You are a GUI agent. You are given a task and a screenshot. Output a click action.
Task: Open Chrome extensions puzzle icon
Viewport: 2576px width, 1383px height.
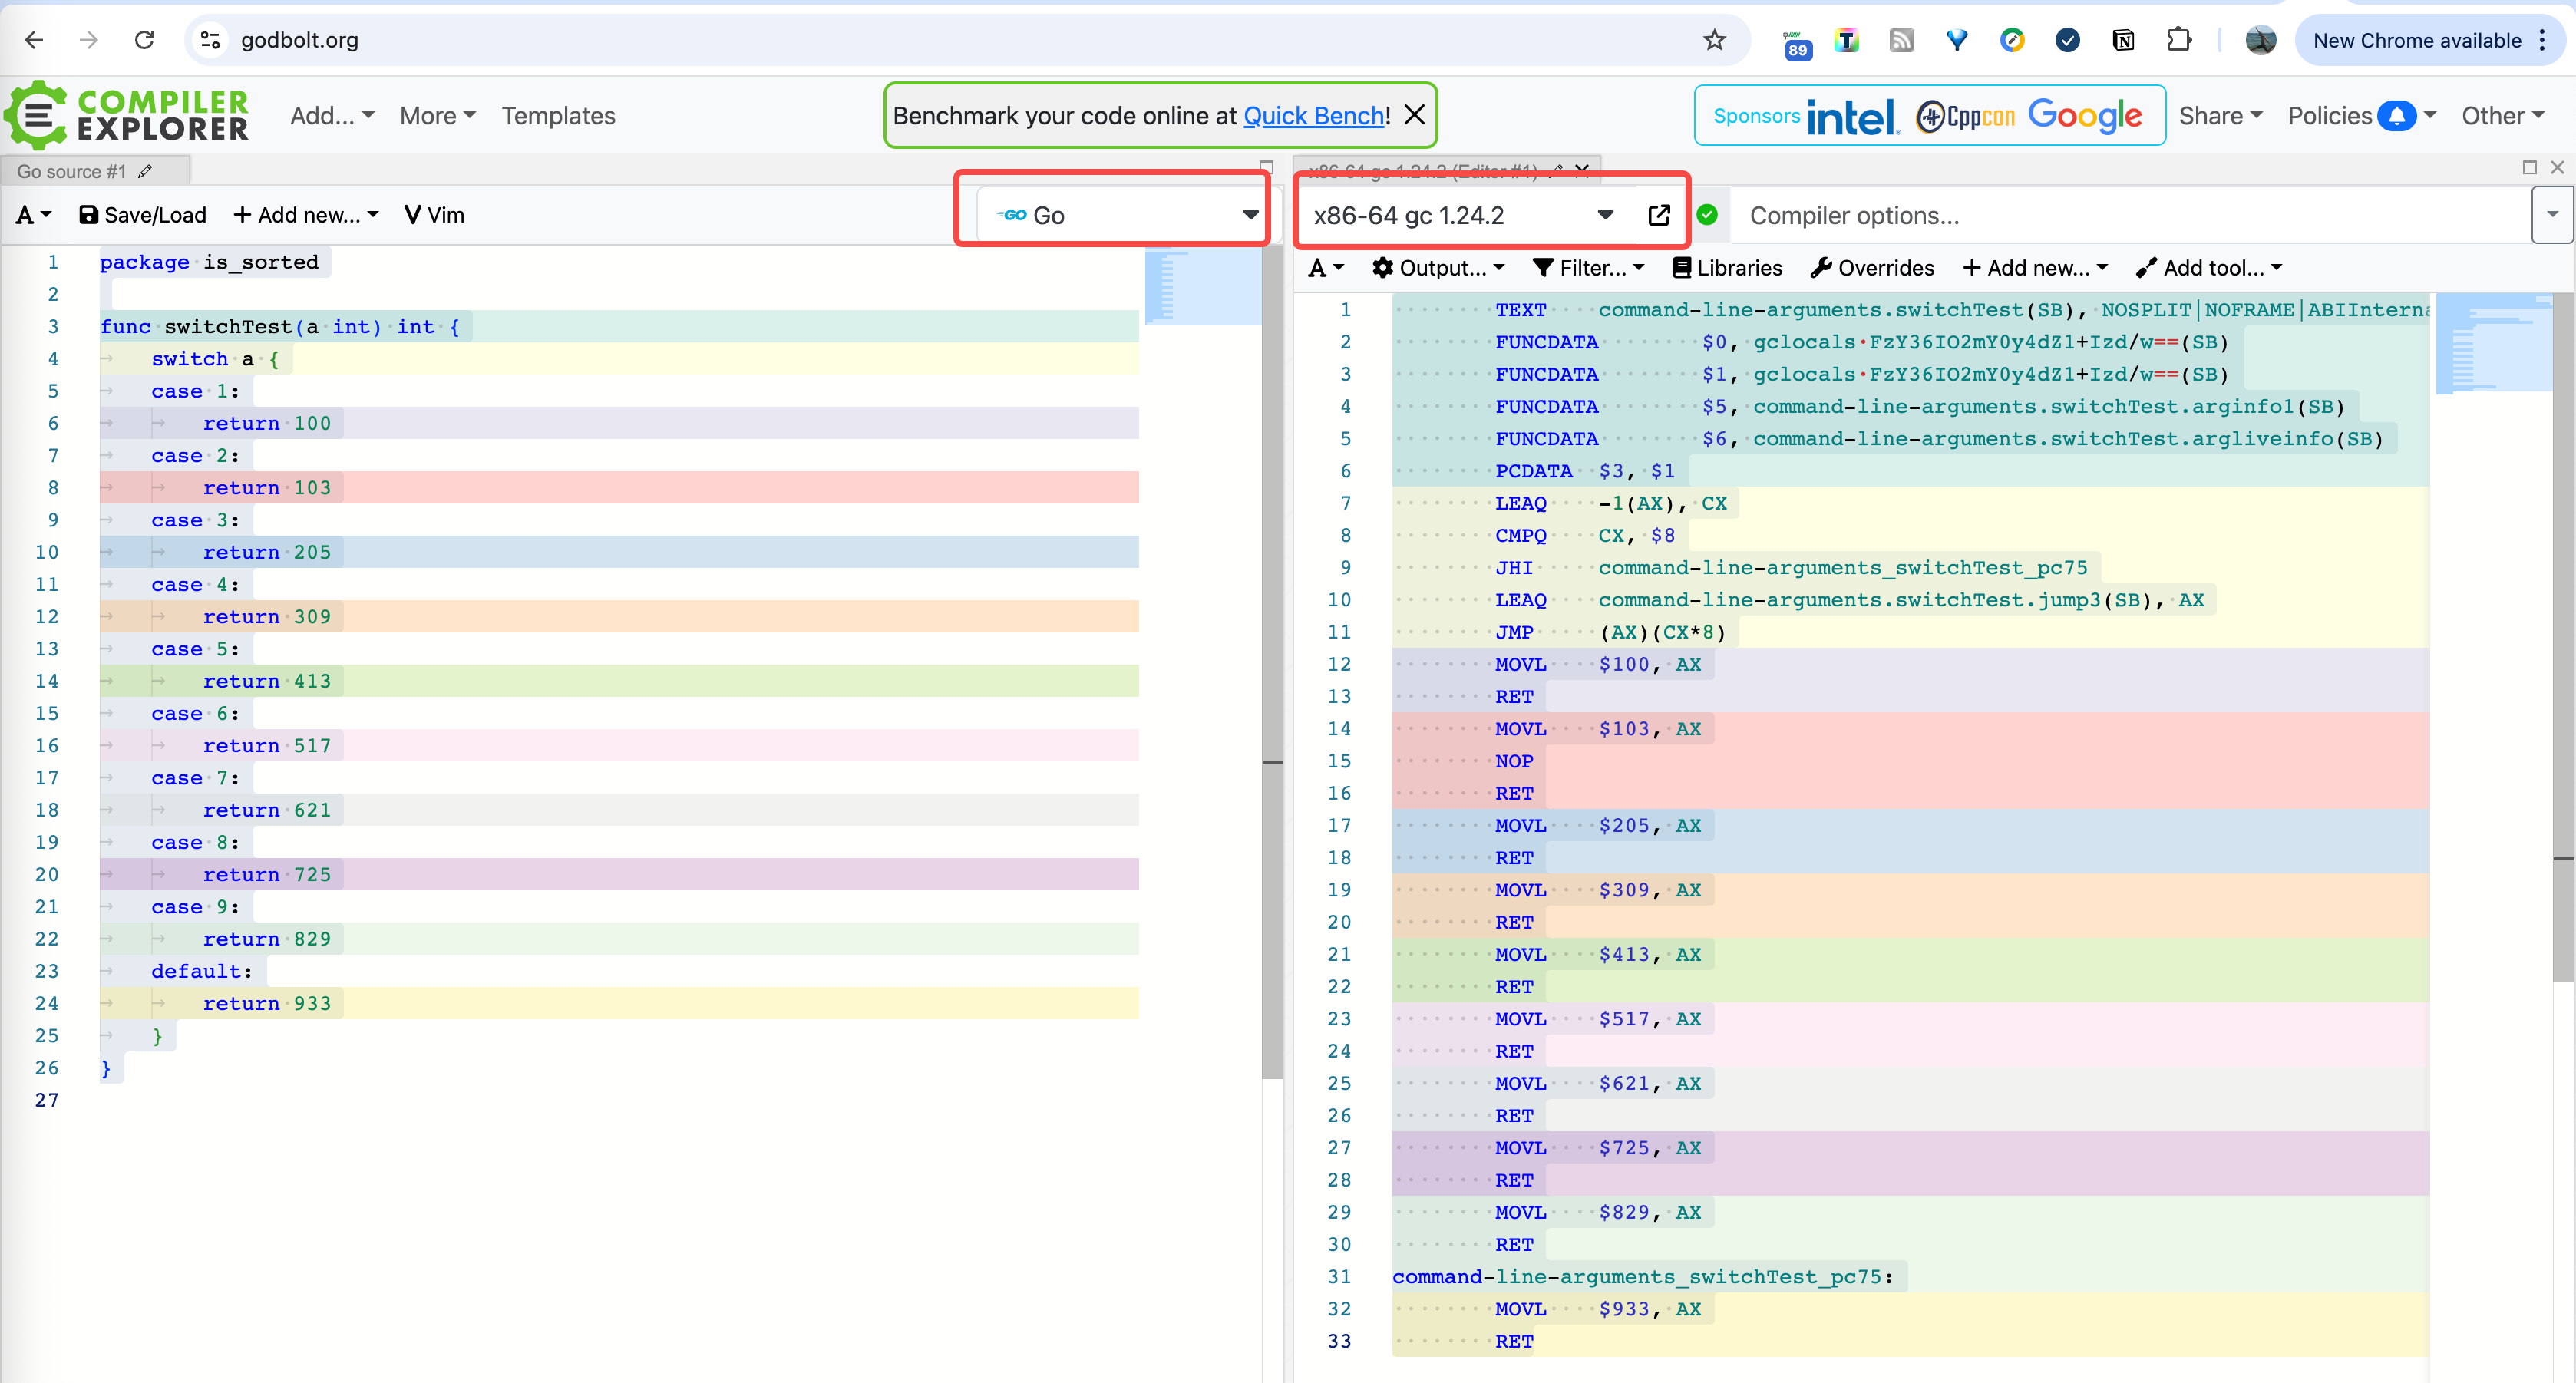[x=2178, y=40]
